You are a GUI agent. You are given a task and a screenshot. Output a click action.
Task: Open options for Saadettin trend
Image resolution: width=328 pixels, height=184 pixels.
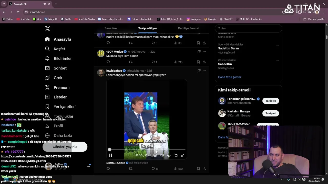pyautogui.click(x=277, y=61)
